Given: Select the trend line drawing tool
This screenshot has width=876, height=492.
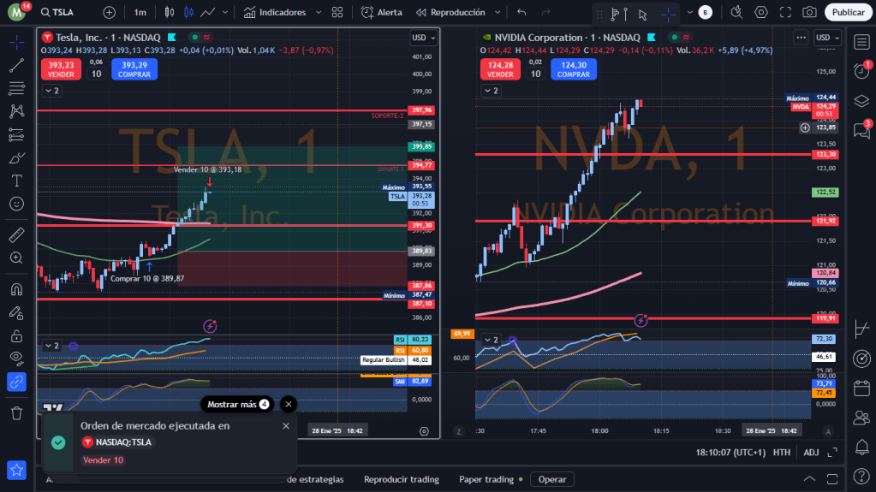Looking at the screenshot, I should [x=16, y=65].
